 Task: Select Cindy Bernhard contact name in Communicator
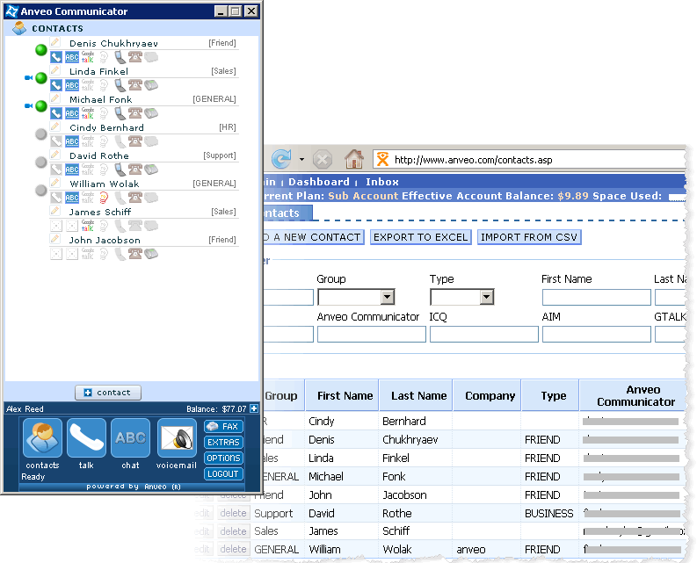coord(106,128)
